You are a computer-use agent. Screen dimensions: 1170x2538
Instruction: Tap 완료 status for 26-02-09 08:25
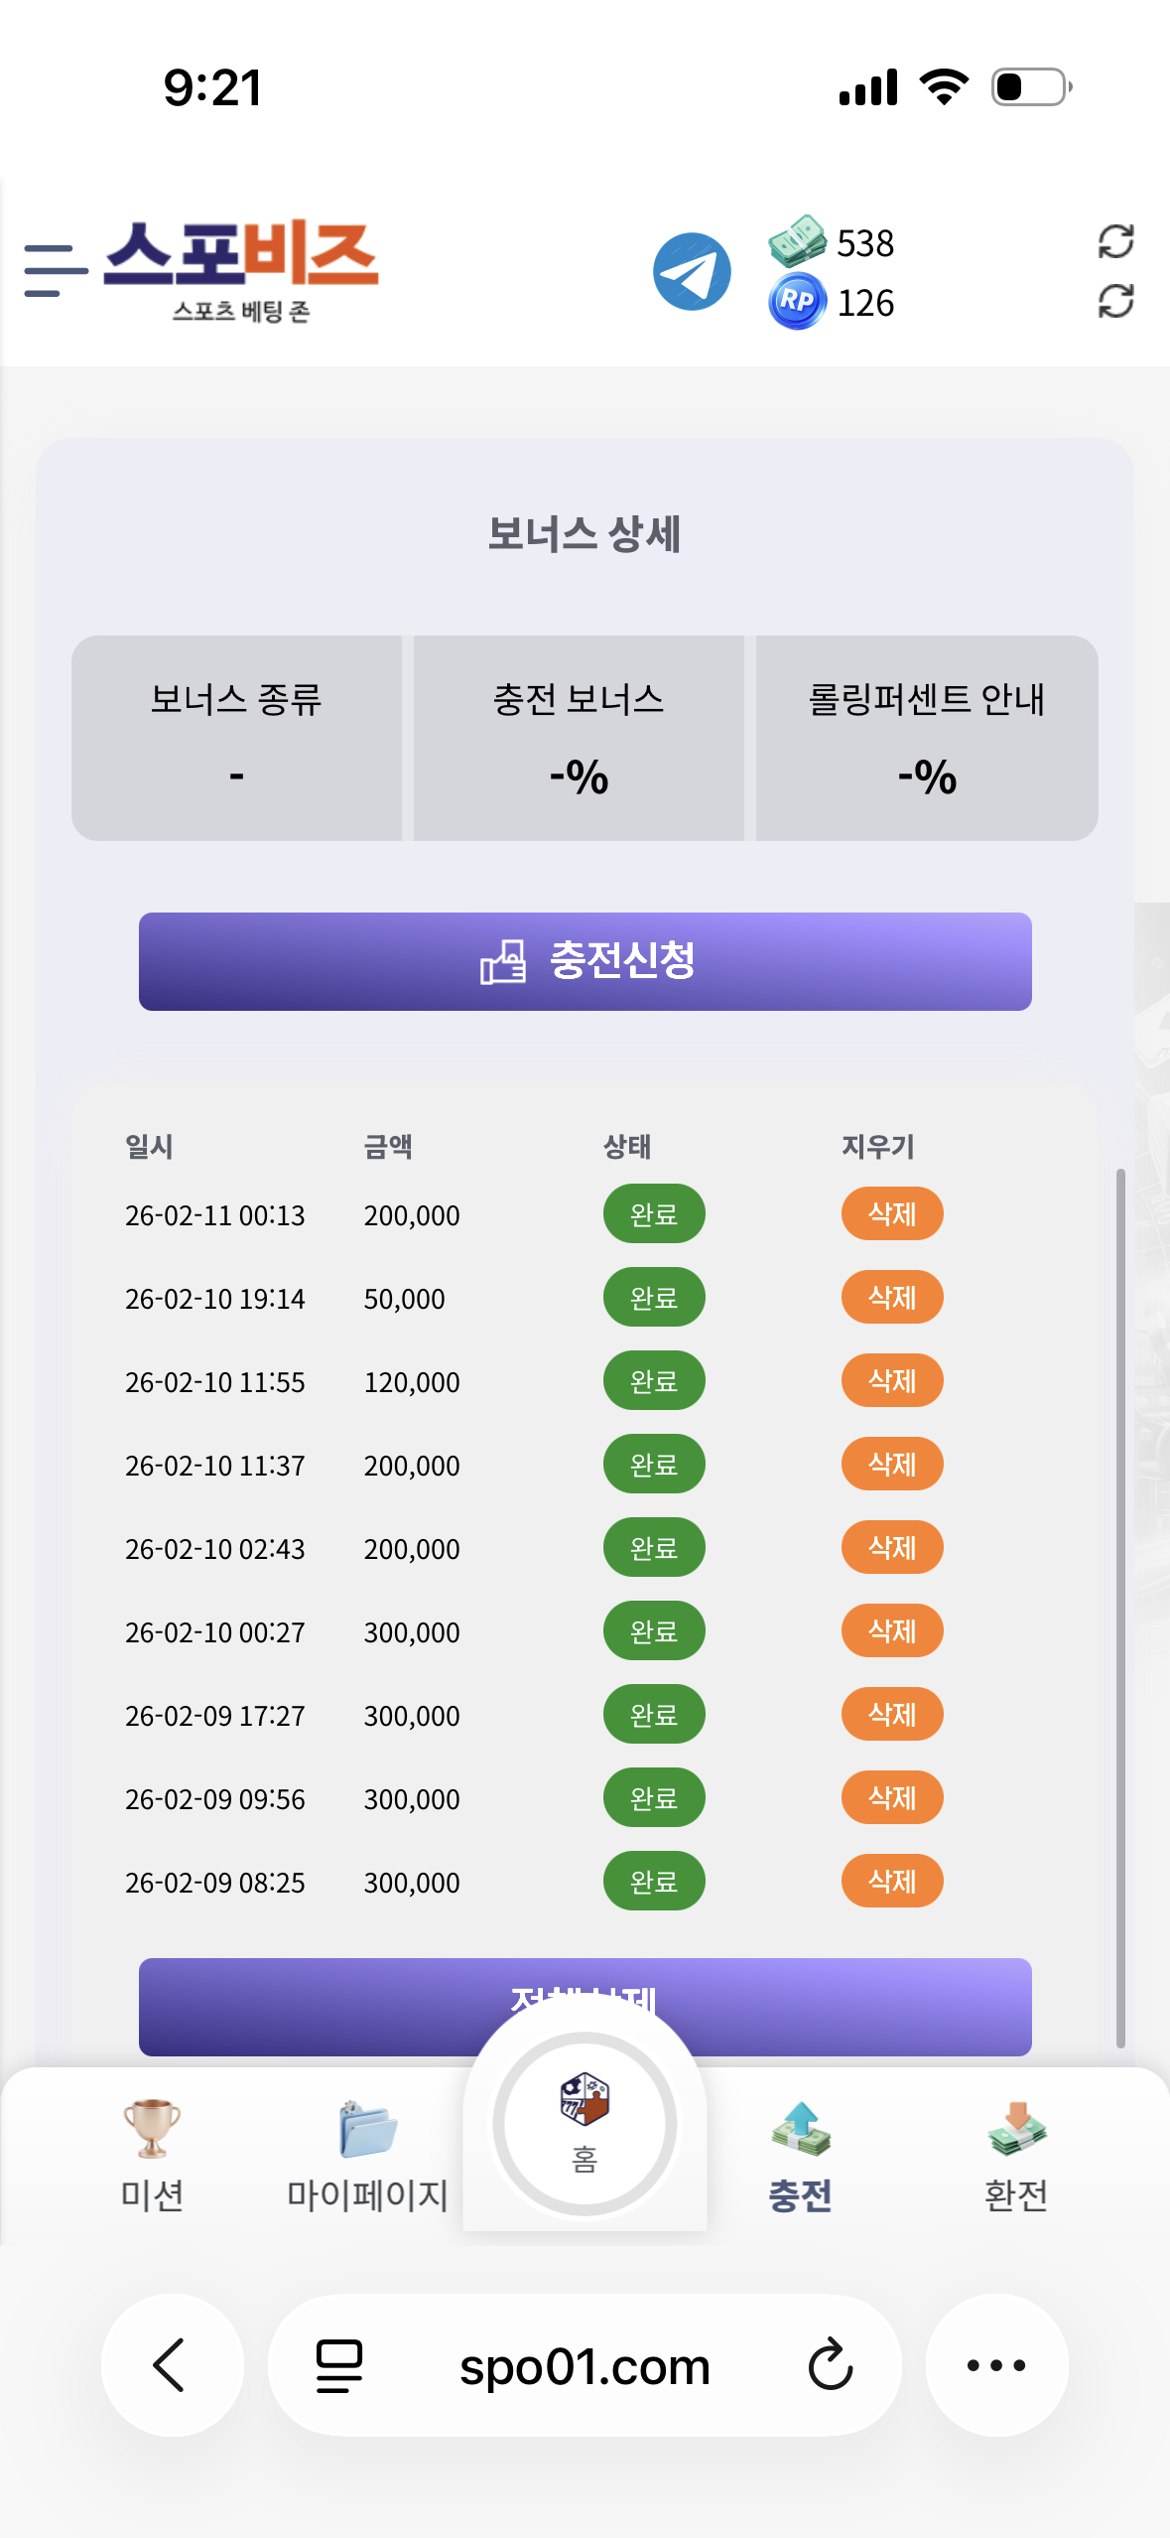(654, 1881)
